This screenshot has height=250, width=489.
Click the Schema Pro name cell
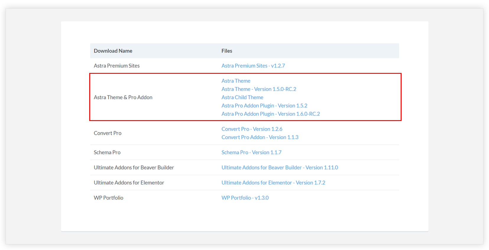(107, 152)
